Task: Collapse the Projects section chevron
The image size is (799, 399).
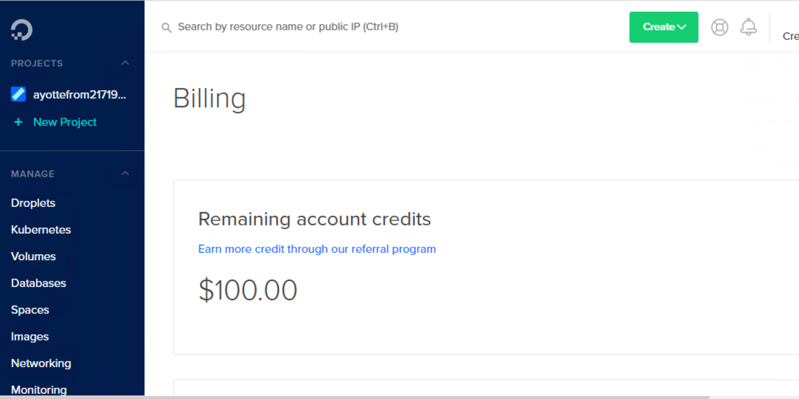Action: click(x=125, y=63)
